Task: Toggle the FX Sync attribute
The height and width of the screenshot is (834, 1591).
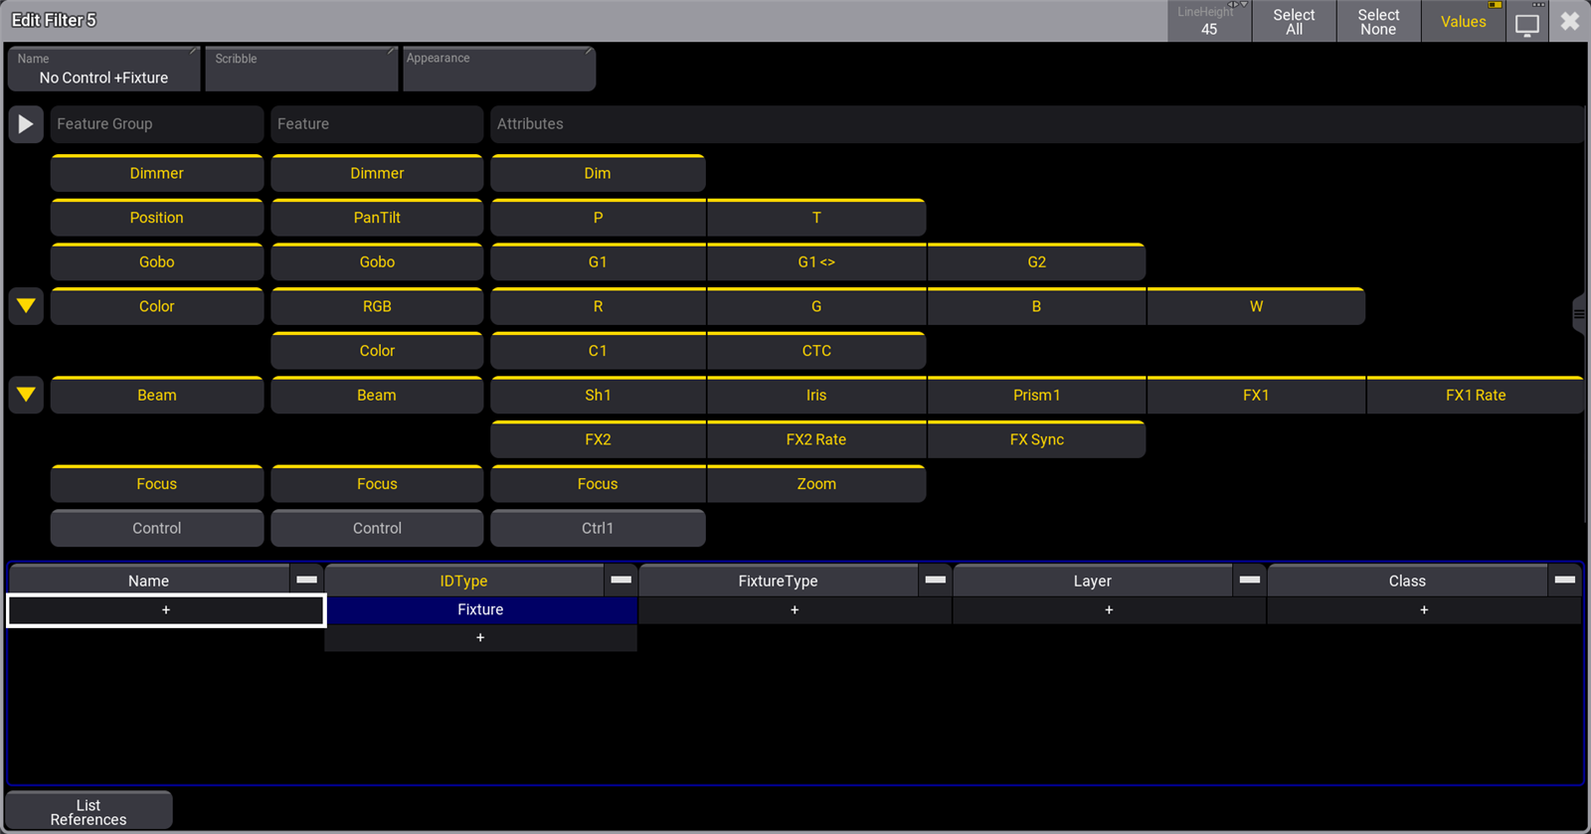Action: [x=1036, y=439]
